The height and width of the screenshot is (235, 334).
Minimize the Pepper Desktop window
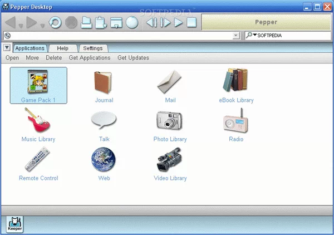point(307,7)
